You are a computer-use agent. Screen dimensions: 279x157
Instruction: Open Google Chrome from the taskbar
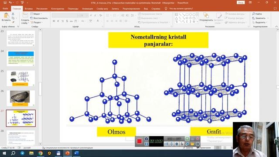tap(41, 153)
